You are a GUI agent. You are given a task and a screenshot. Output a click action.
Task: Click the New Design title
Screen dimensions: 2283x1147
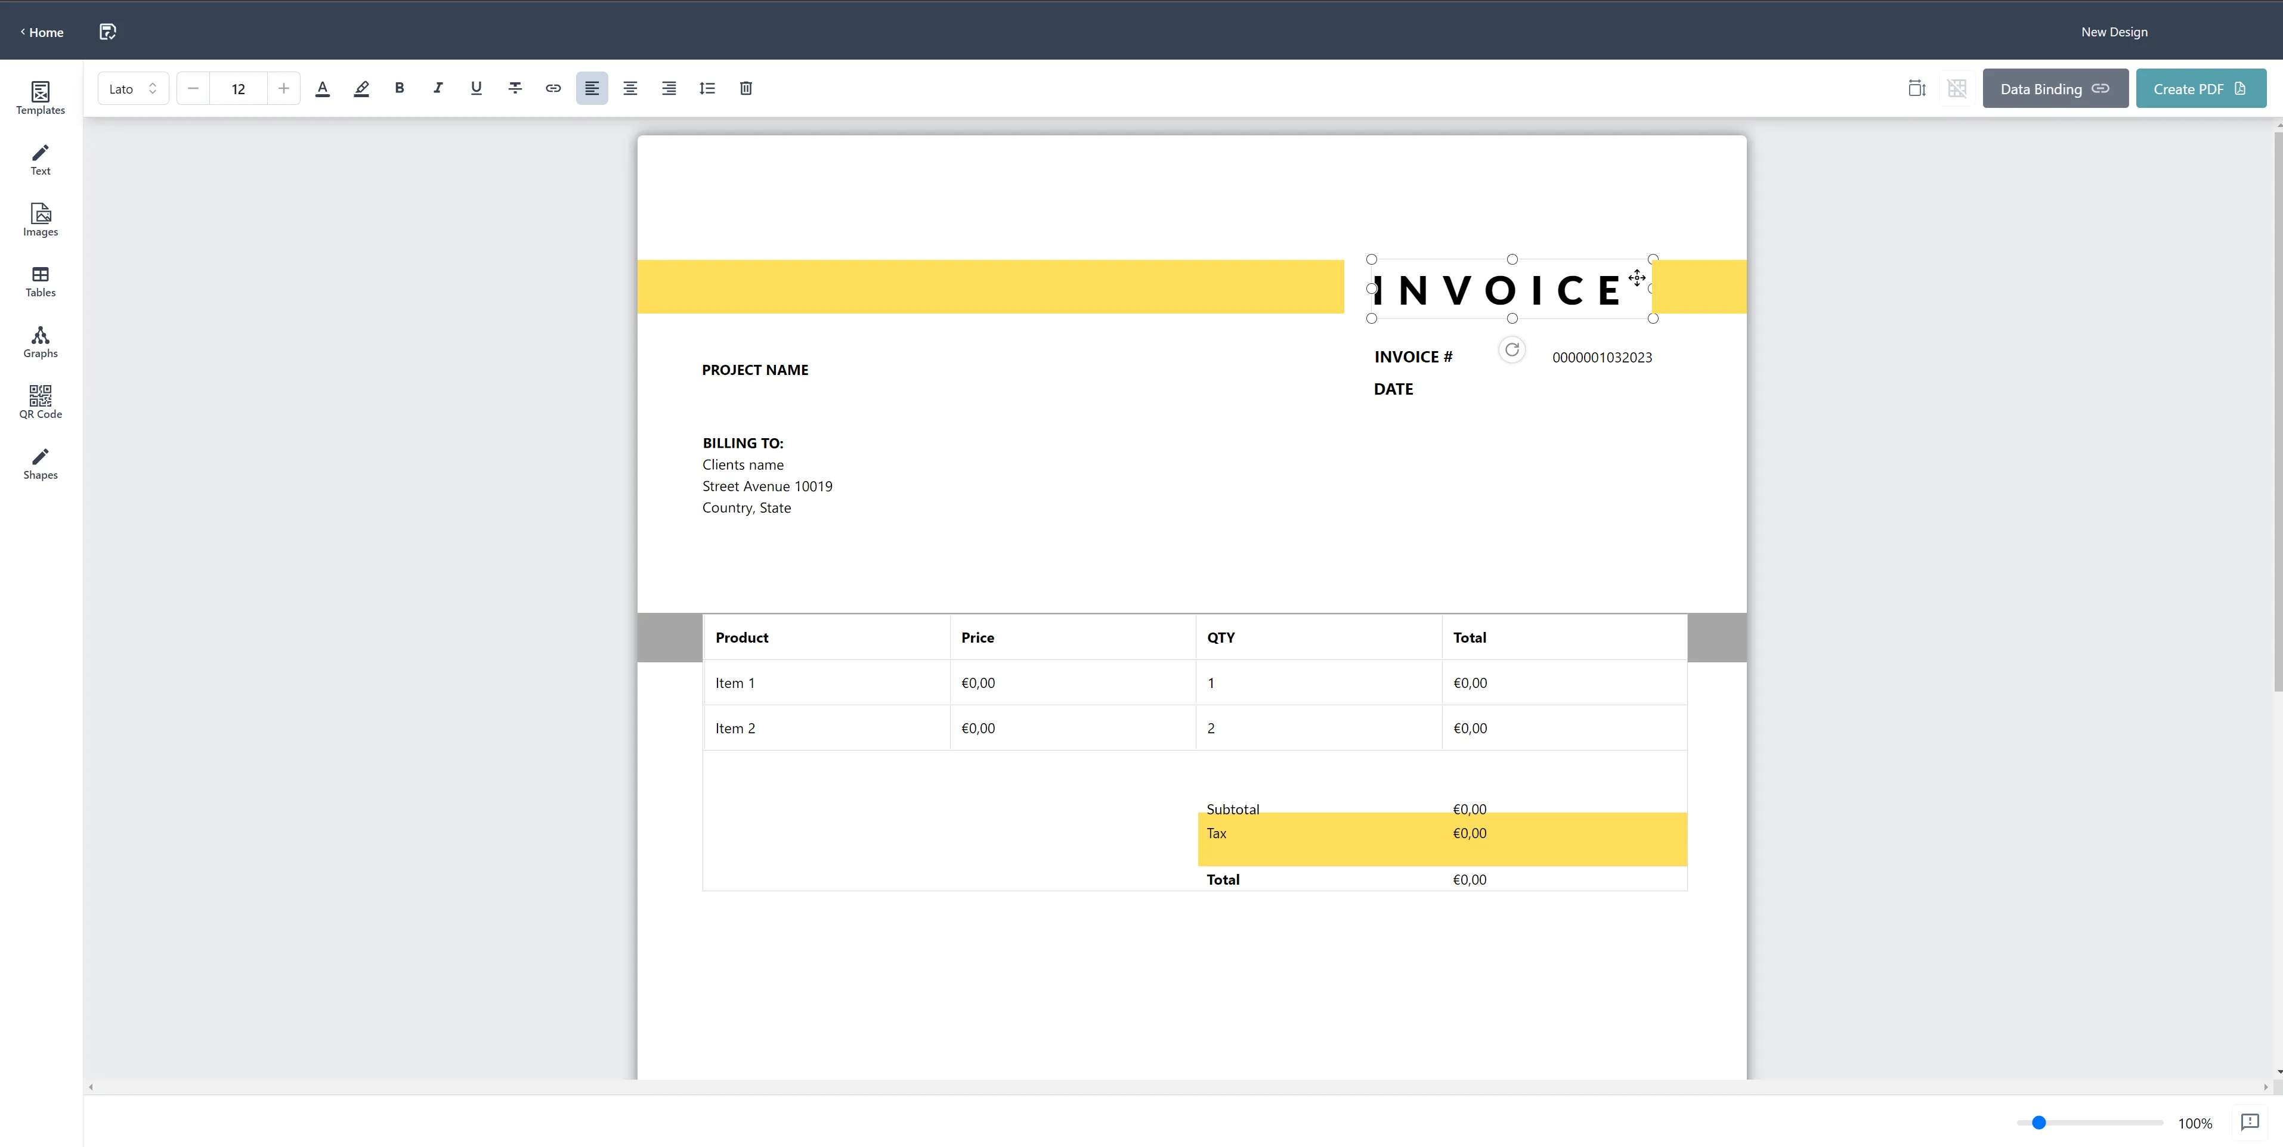pos(2115,32)
